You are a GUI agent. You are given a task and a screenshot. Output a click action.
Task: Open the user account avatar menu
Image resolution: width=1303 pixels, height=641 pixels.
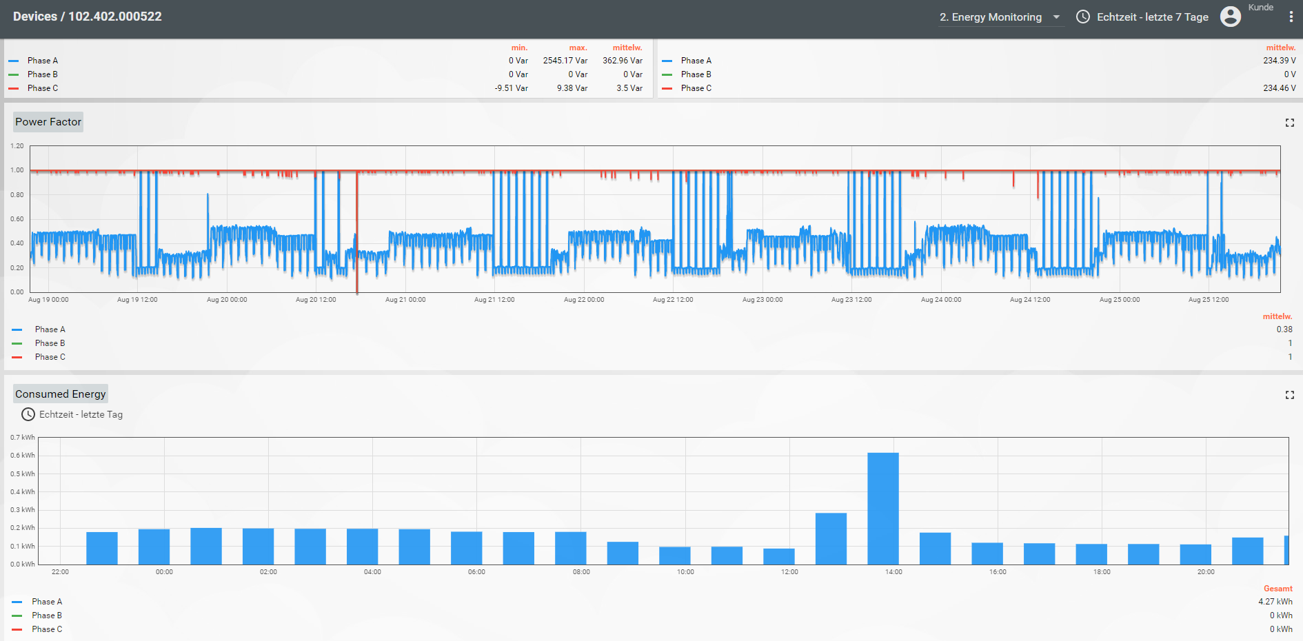tap(1231, 17)
